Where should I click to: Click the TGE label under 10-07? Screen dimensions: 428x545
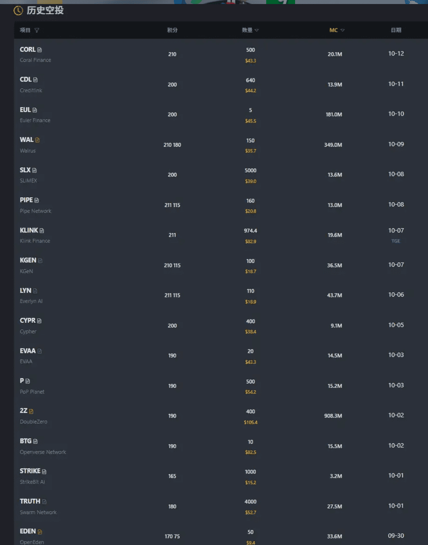click(x=396, y=241)
